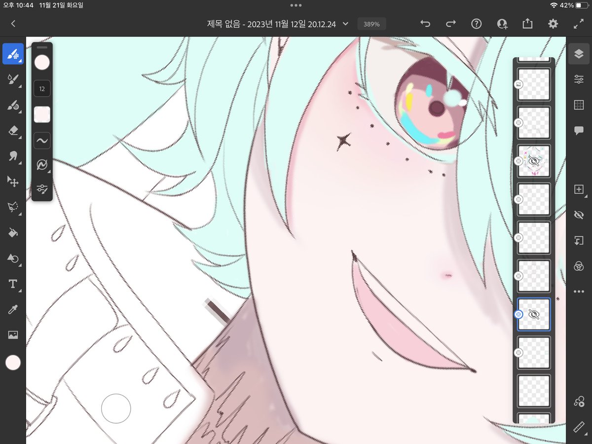The width and height of the screenshot is (592, 444).
Task: Select the Transform move tool
Action: pyautogui.click(x=13, y=182)
